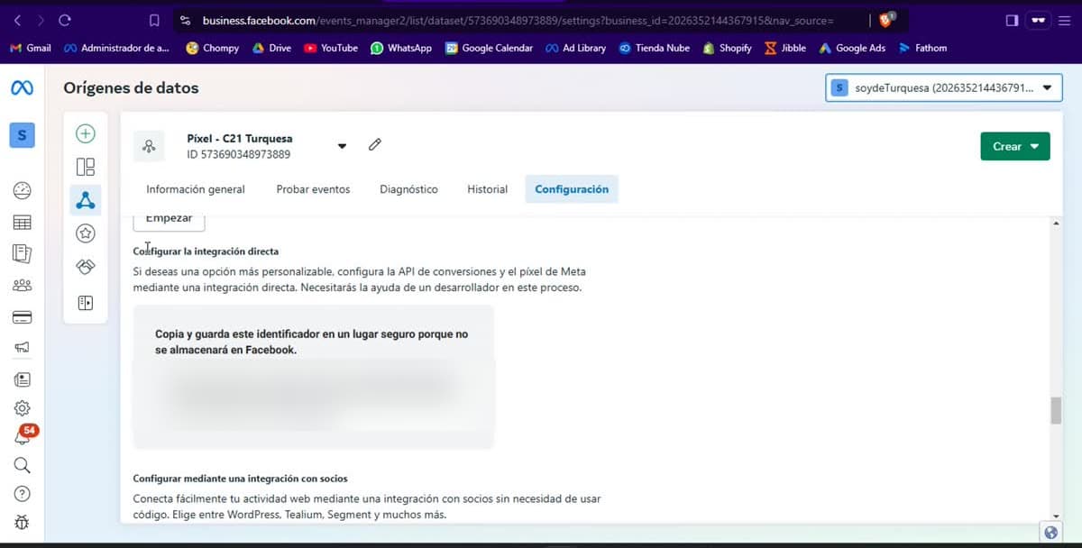Open the Google Calendar bookmark
Viewport: 1082px width, 548px height.
pos(489,48)
